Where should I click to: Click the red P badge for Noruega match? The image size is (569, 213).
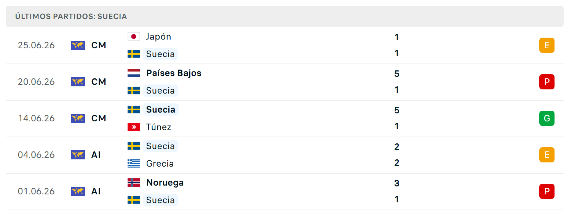point(547,191)
